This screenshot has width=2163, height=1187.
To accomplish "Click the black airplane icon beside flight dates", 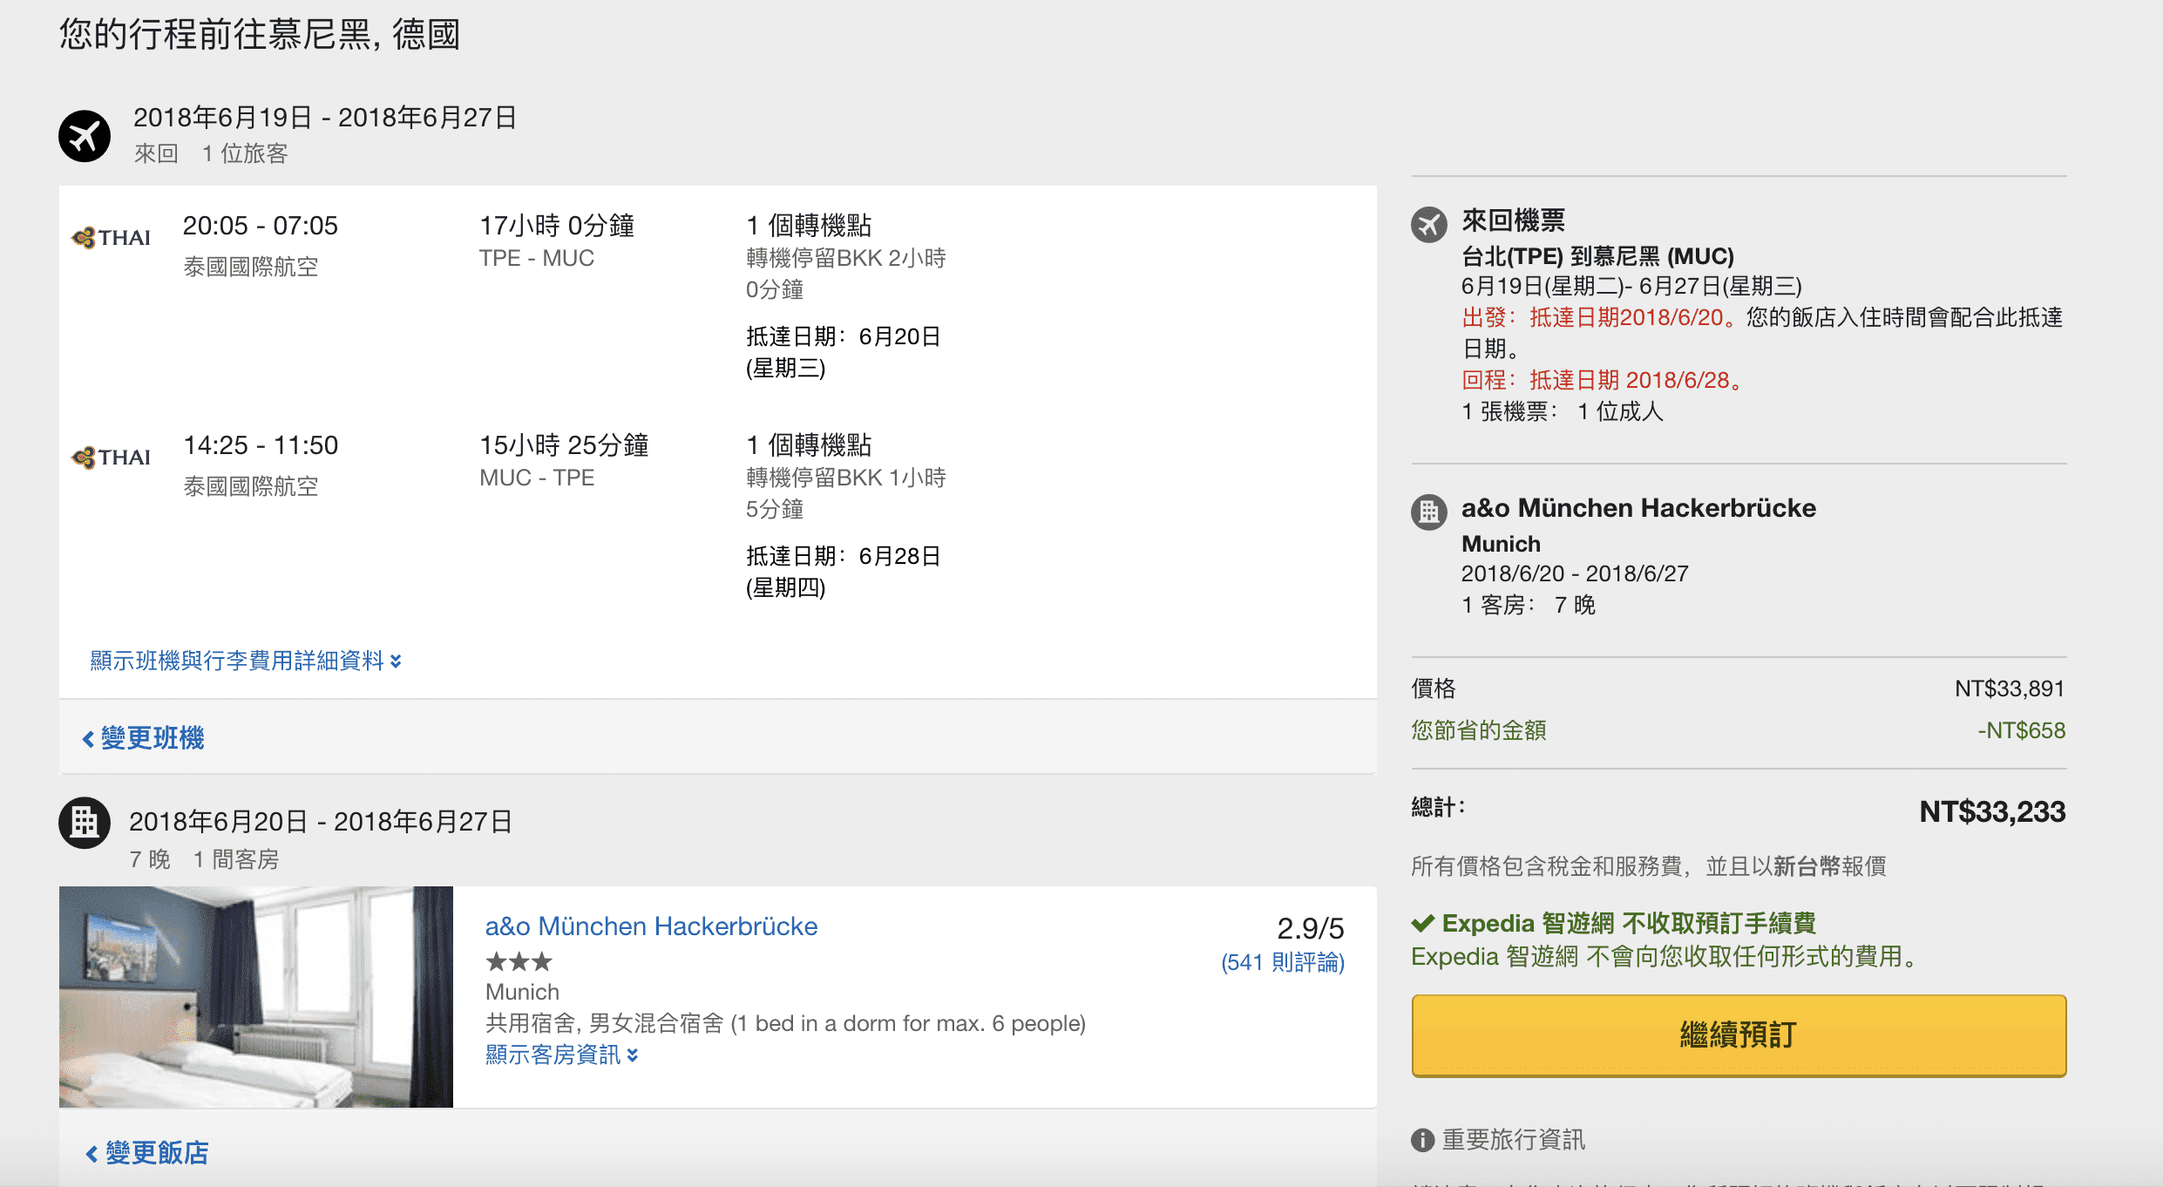I will tap(85, 136).
